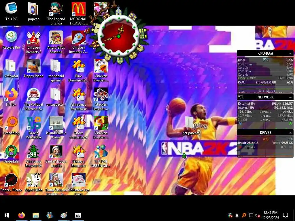Click the Everything magnifier tray icon

(x=244, y=215)
